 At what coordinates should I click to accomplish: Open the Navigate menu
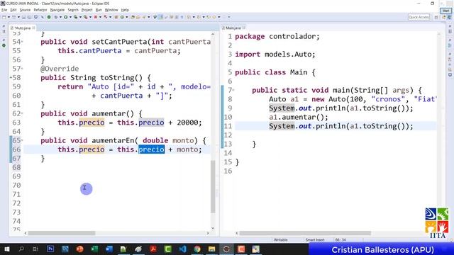[57, 10]
